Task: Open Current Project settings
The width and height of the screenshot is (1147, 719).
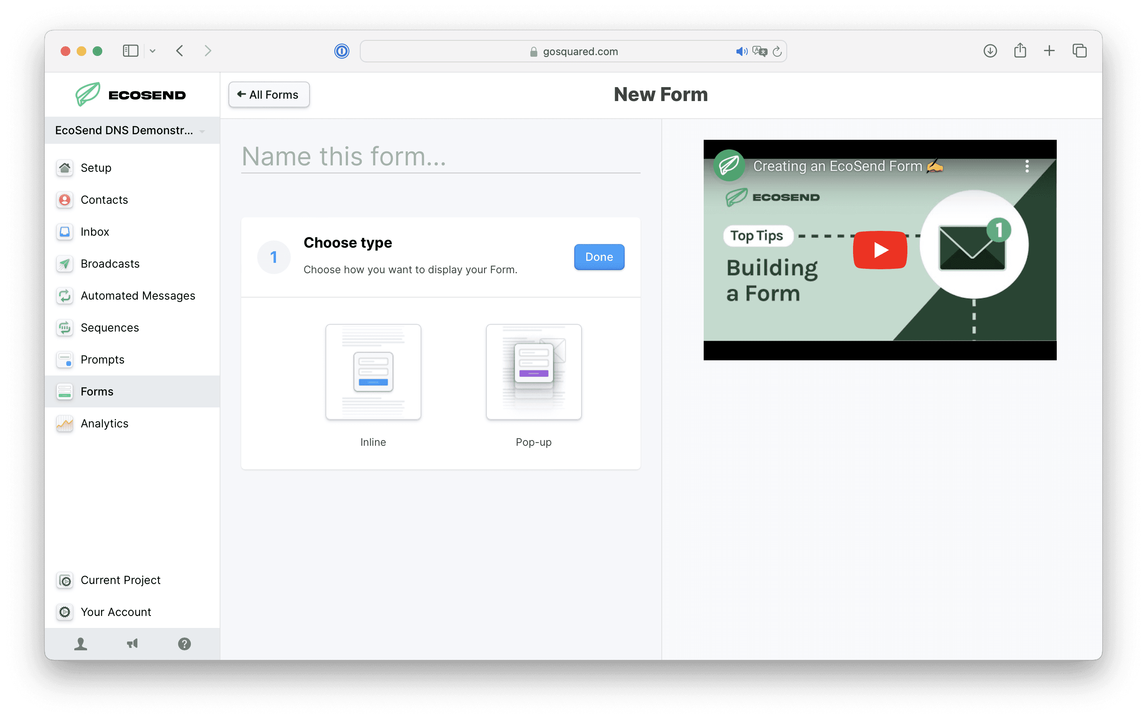Action: click(x=132, y=580)
